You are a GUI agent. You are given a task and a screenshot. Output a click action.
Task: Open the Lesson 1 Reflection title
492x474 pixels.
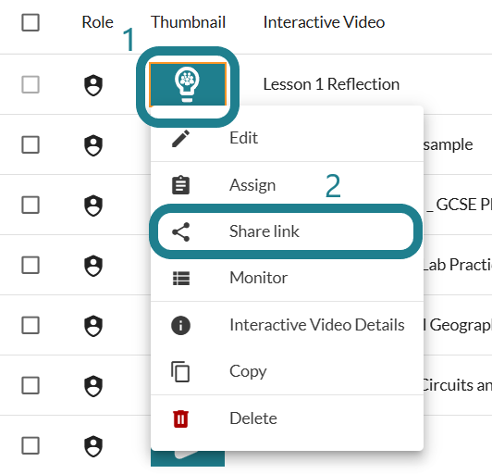tap(331, 84)
